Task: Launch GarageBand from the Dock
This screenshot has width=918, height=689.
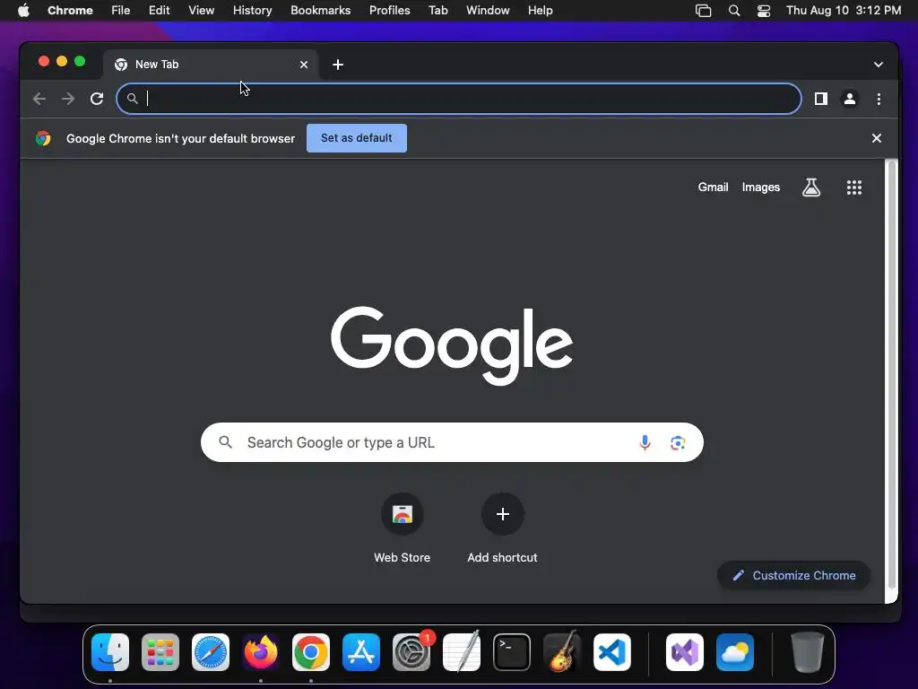Action: coord(562,652)
